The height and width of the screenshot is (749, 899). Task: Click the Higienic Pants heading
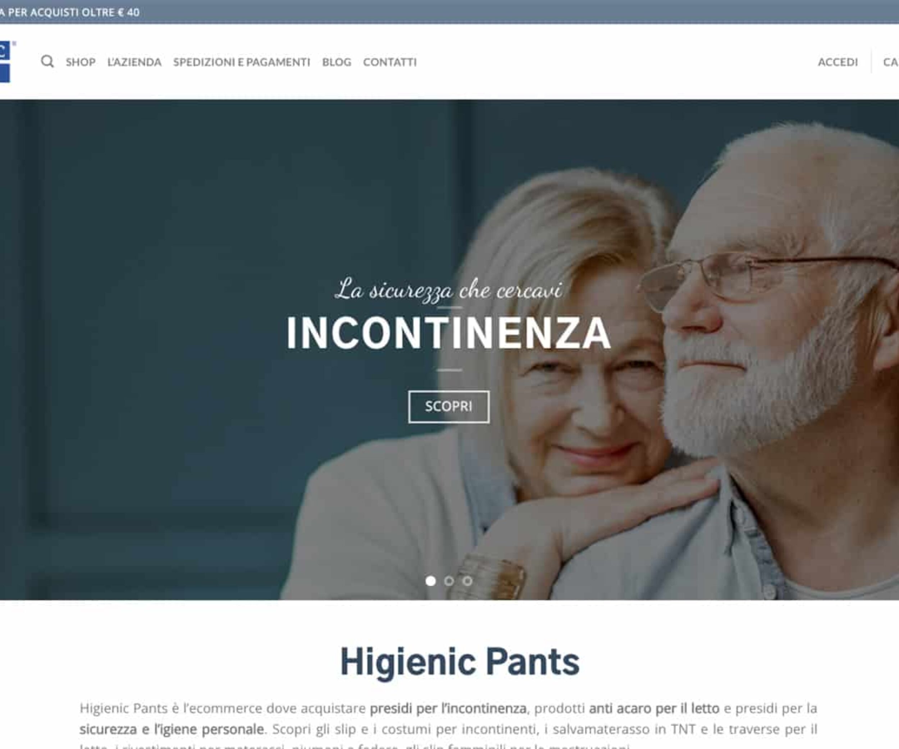pyautogui.click(x=460, y=662)
